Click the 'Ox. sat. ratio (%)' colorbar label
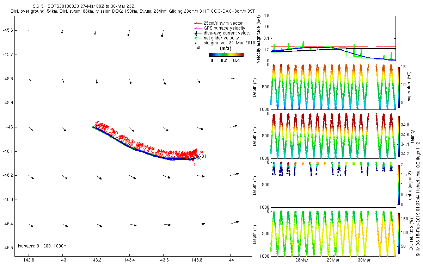The width and height of the screenshot is (423, 264). (411, 233)
